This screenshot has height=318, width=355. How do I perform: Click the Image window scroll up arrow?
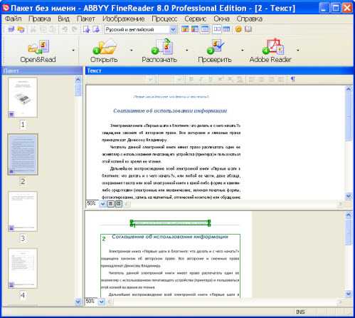[x=349, y=215]
